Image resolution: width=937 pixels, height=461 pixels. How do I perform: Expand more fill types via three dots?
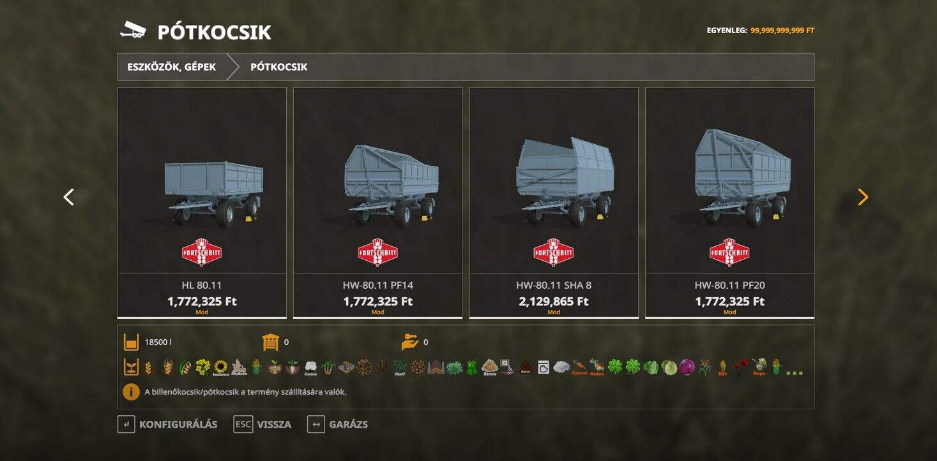coord(795,372)
